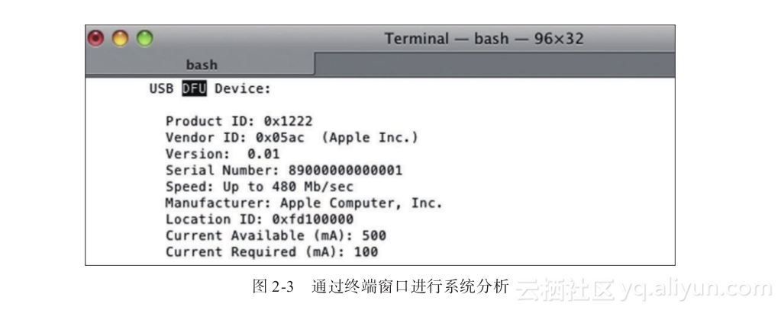This screenshot has width=781, height=310.
Task: Zoom Terminal with the green button
Action: [x=144, y=38]
